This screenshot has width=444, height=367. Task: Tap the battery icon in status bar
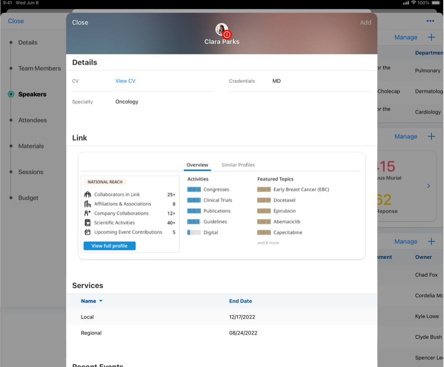[x=435, y=3]
